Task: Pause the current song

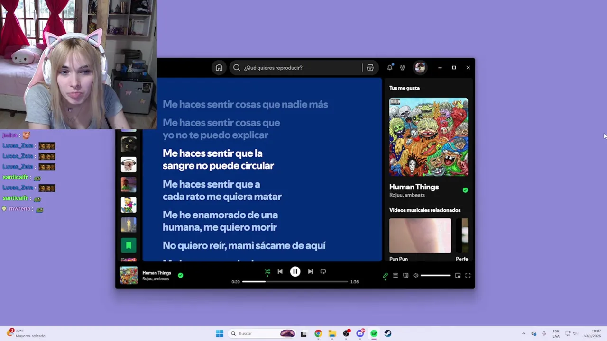Action: click(295, 272)
